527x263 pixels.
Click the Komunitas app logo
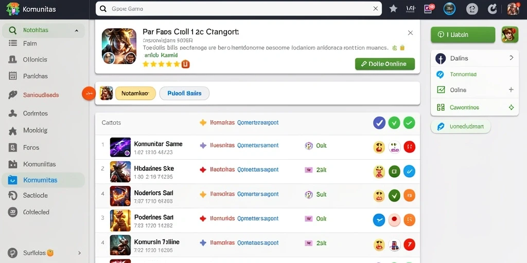(13, 9)
